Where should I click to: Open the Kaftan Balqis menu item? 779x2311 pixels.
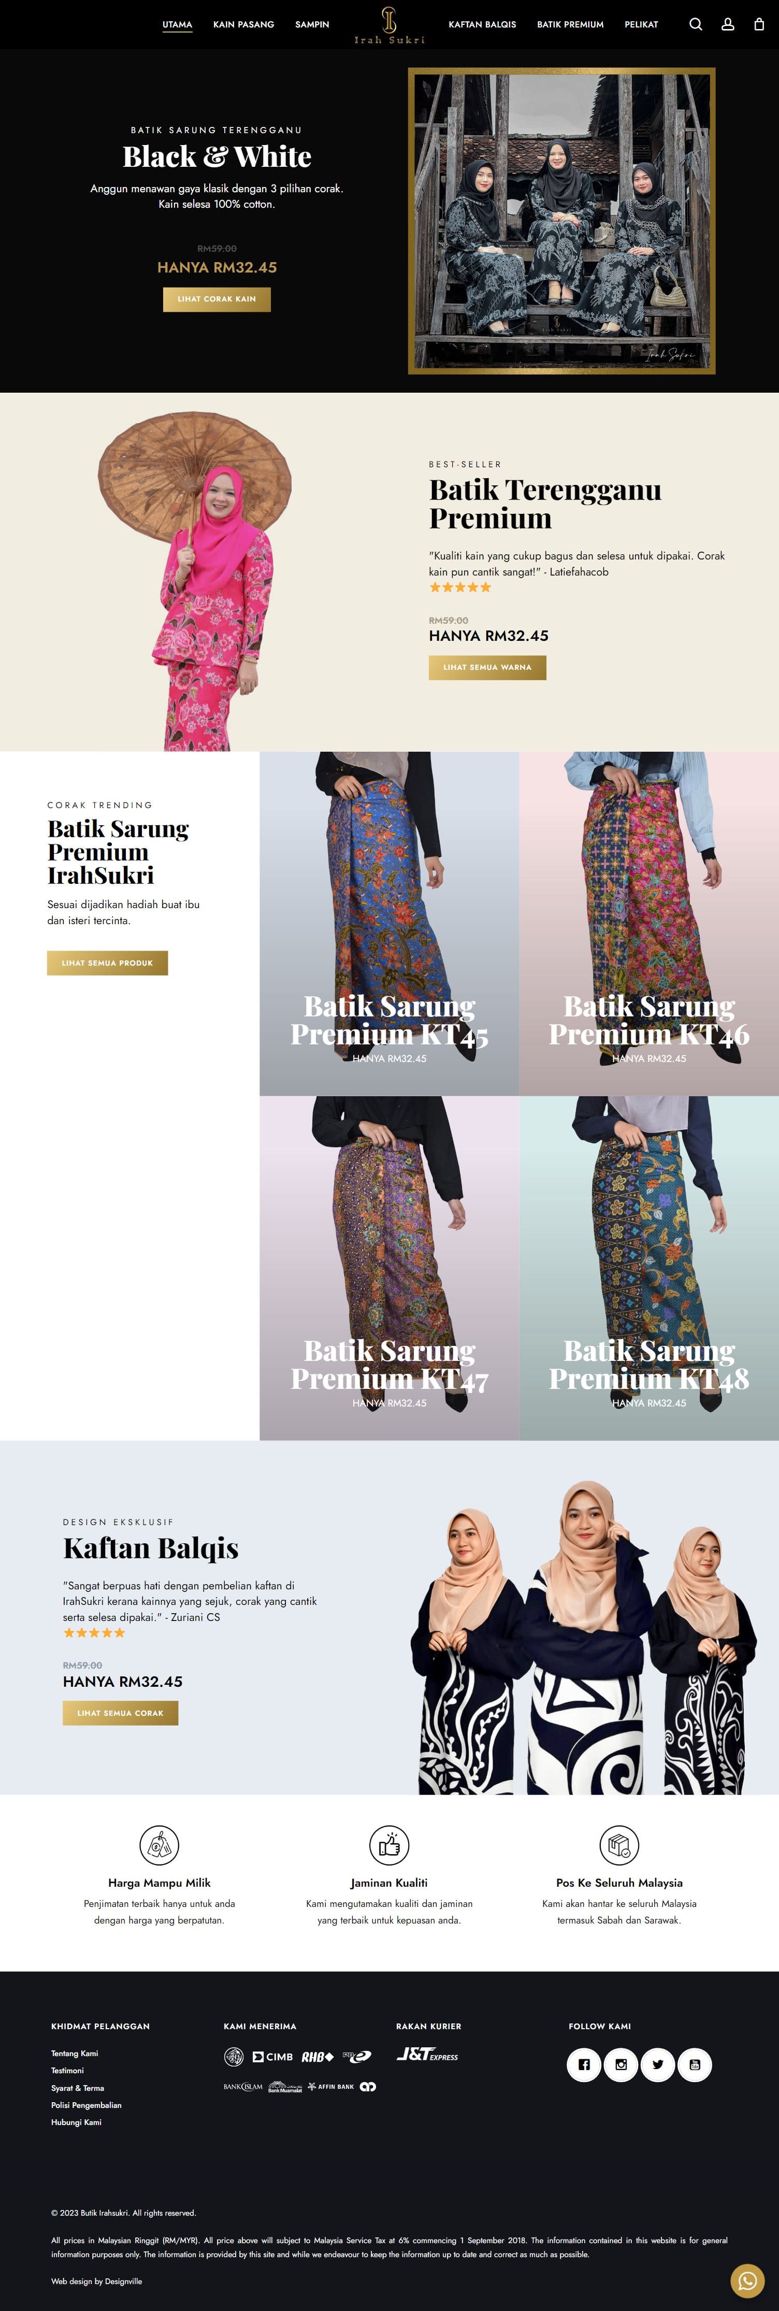pyautogui.click(x=482, y=24)
